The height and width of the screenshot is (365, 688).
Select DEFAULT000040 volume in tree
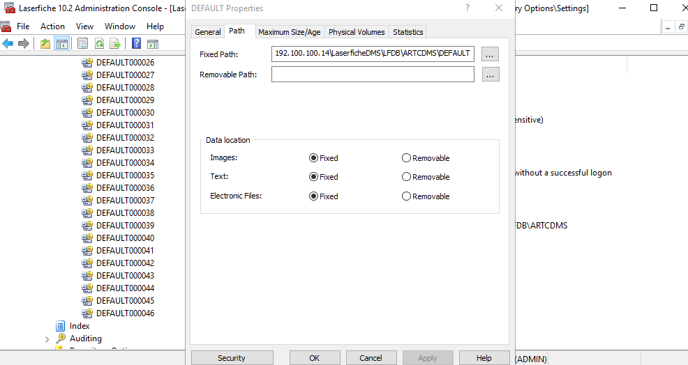coord(126,238)
